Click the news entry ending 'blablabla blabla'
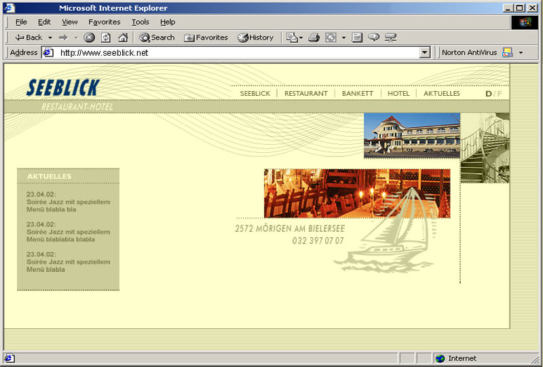The width and height of the screenshot is (543, 367). tap(69, 232)
